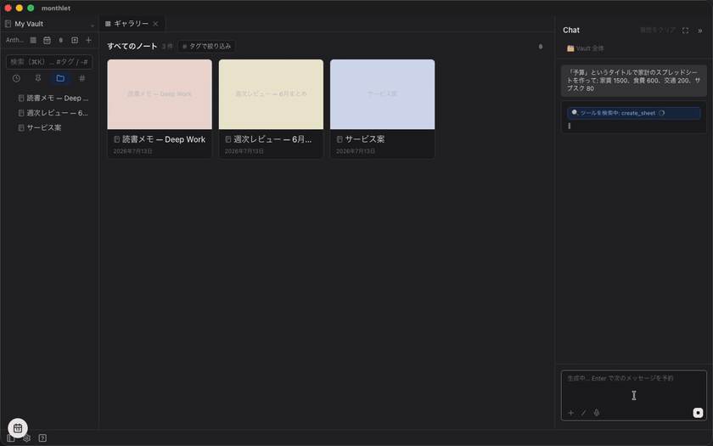This screenshot has height=446, width=713.
Task: Show recent notes via clock icon
Action: coord(16,78)
